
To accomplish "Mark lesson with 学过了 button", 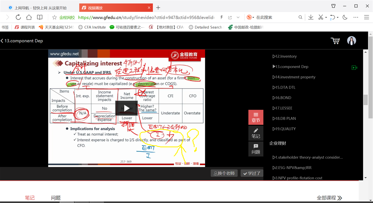I will click(x=252, y=173).
